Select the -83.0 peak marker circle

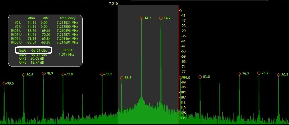tap(200, 77)
